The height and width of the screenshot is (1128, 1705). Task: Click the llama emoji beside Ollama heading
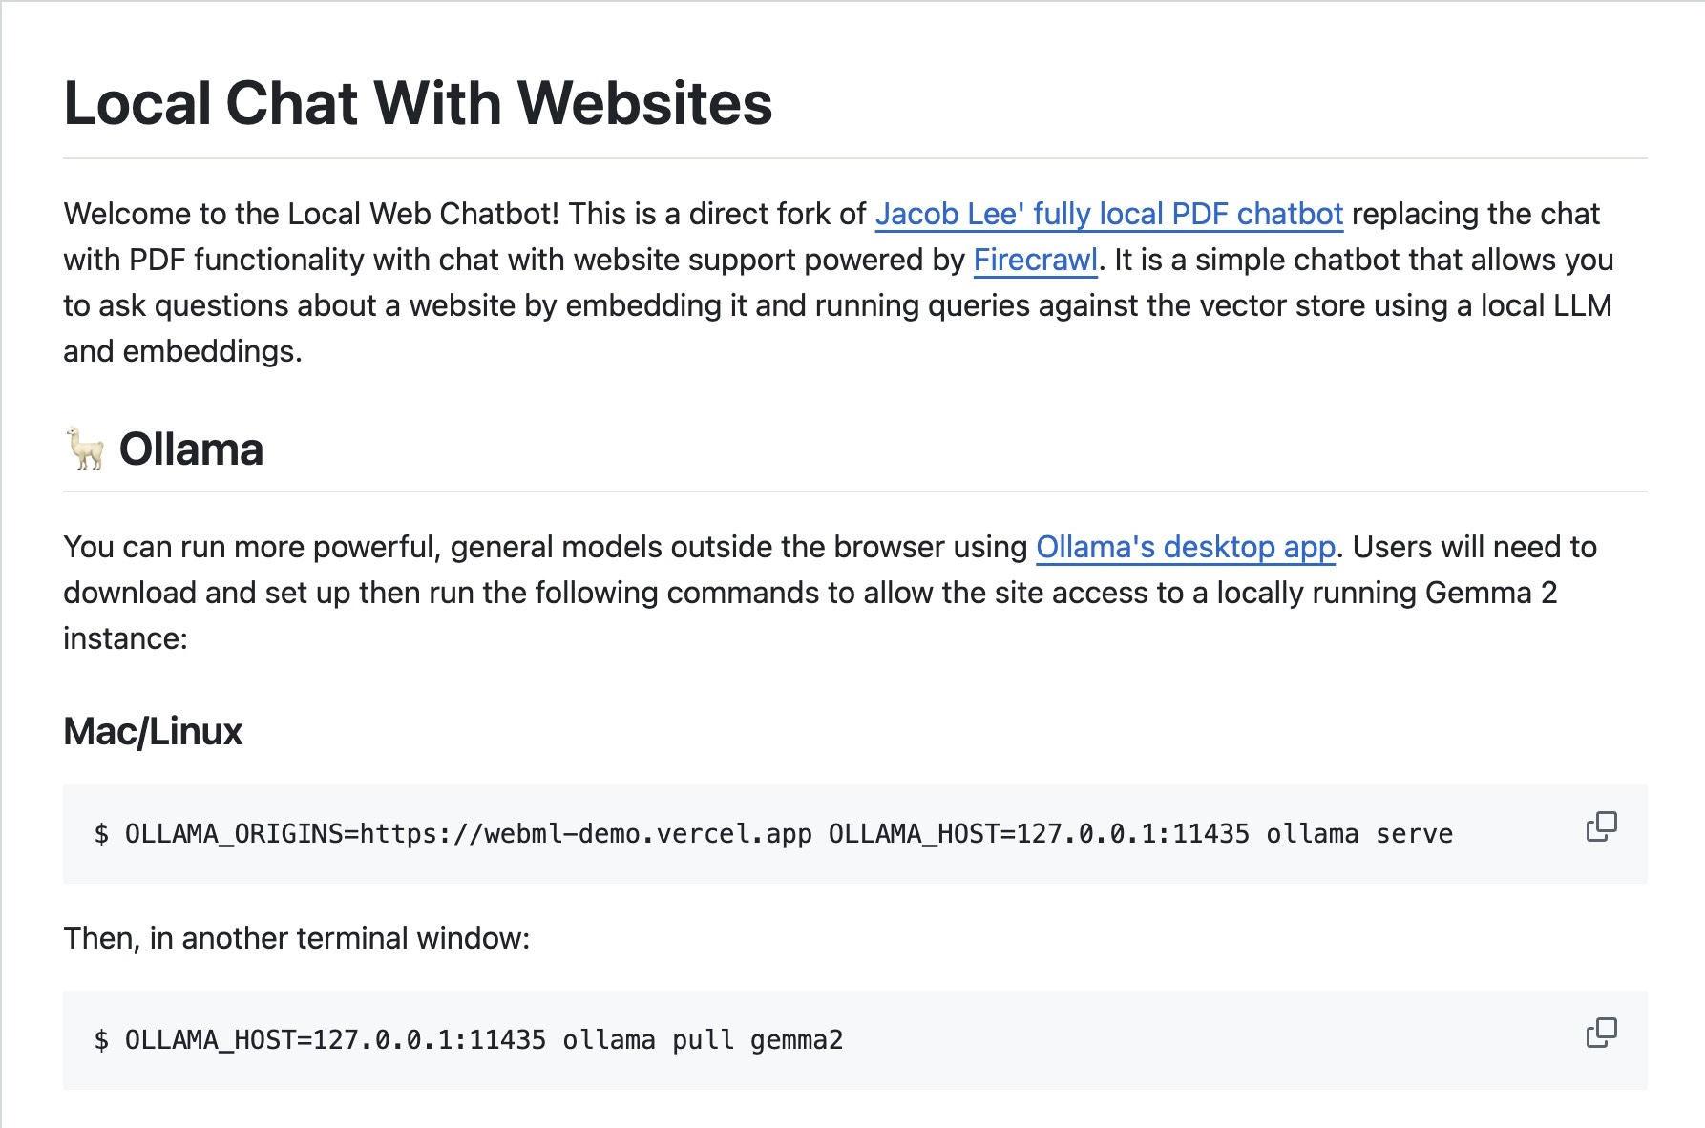tap(86, 449)
